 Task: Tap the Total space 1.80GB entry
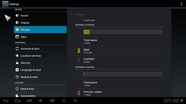pos(119,84)
